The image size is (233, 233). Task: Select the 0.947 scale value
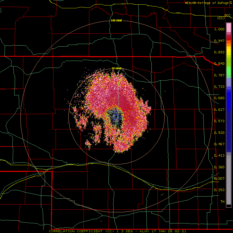pyautogui.click(x=219, y=41)
